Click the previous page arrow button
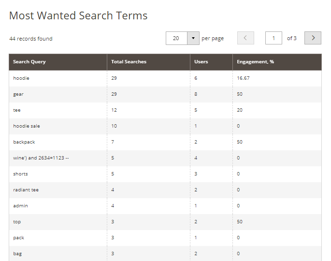The width and height of the screenshot is (331, 261). (245, 38)
